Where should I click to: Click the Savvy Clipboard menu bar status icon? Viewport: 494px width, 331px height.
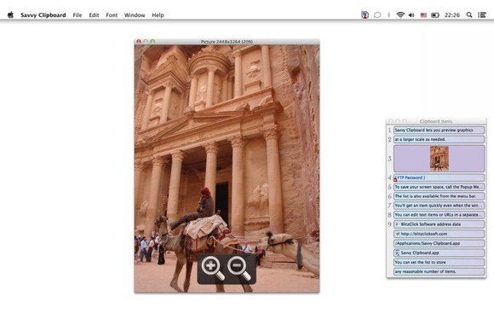[x=365, y=15]
